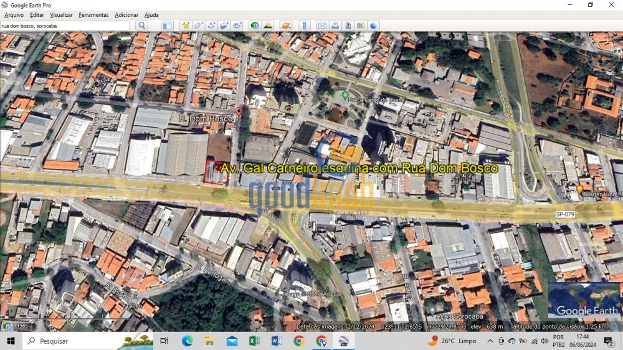
Task: Toggle sunlight across the landscape
Action: tap(268, 26)
